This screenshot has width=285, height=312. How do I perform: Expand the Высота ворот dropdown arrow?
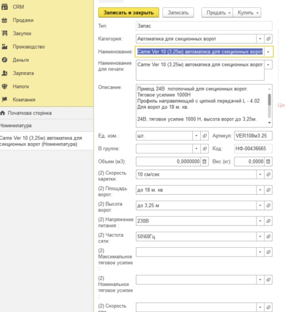coord(260,205)
